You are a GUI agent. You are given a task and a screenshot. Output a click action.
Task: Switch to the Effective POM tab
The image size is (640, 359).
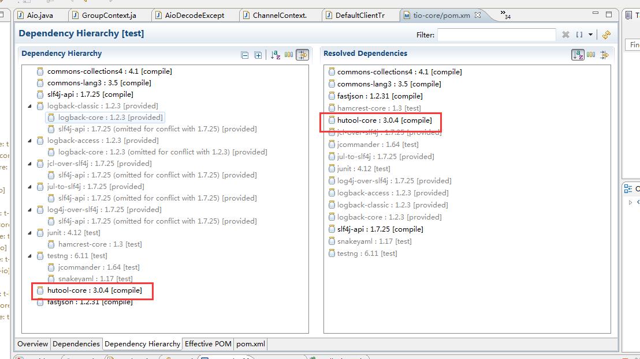tap(208, 344)
